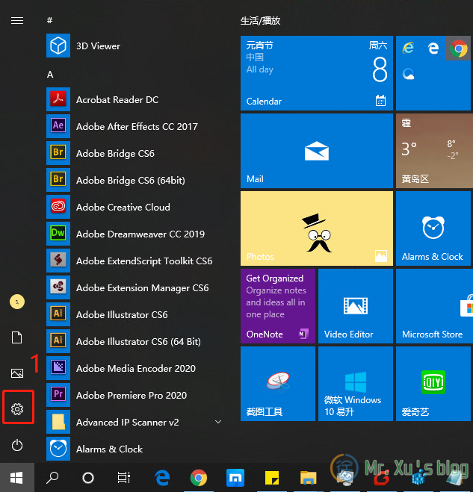Select Adobe Creative Cloud text label
Screen dimensions: 473x492
123,207
